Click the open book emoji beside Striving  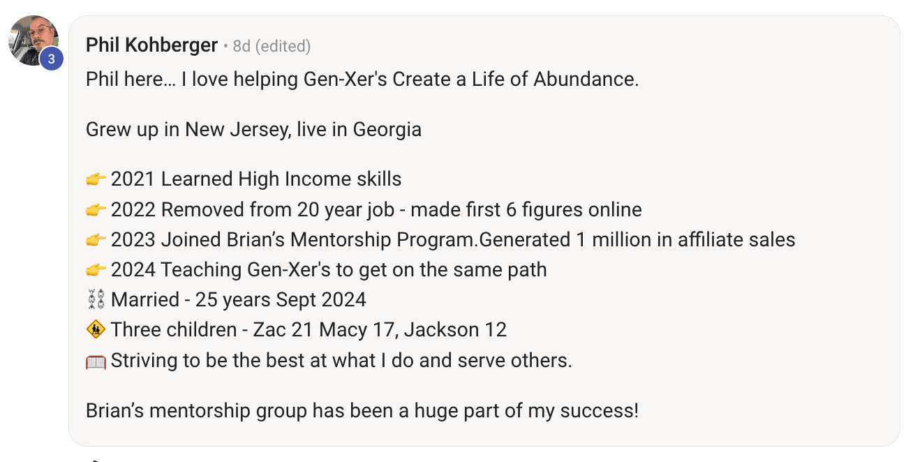tap(96, 361)
